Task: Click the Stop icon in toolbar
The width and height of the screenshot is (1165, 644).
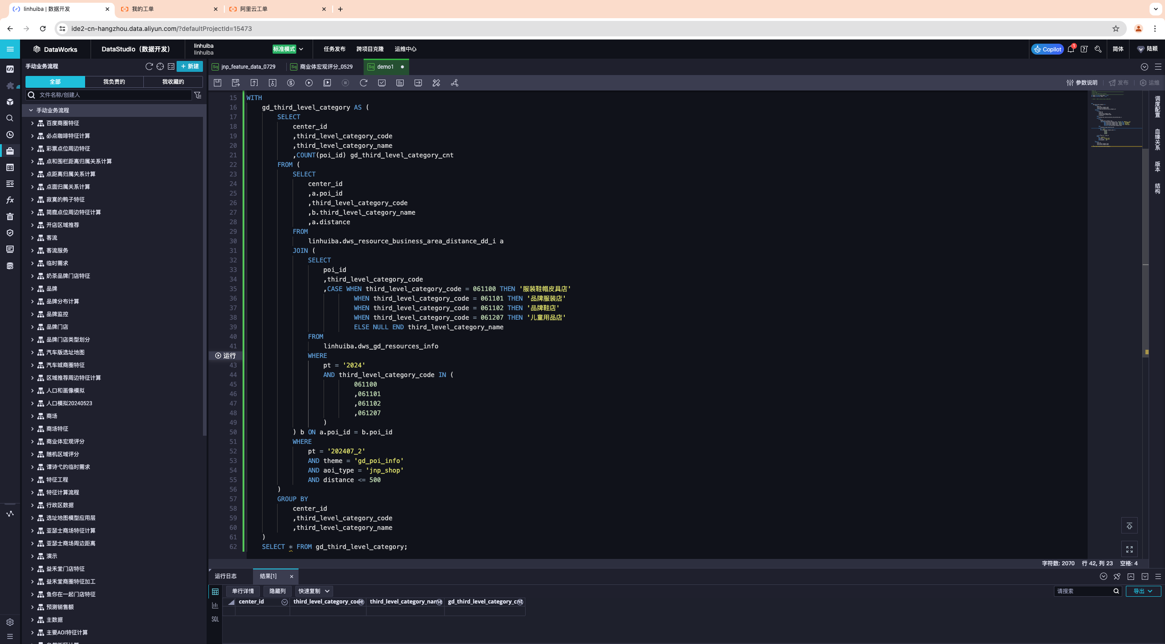Action: (x=345, y=83)
